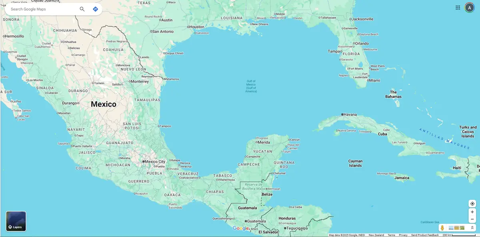Viewport: 480px width, 237px height.
Task: Select the Tallahassee city label
Action: (x=328, y=18)
